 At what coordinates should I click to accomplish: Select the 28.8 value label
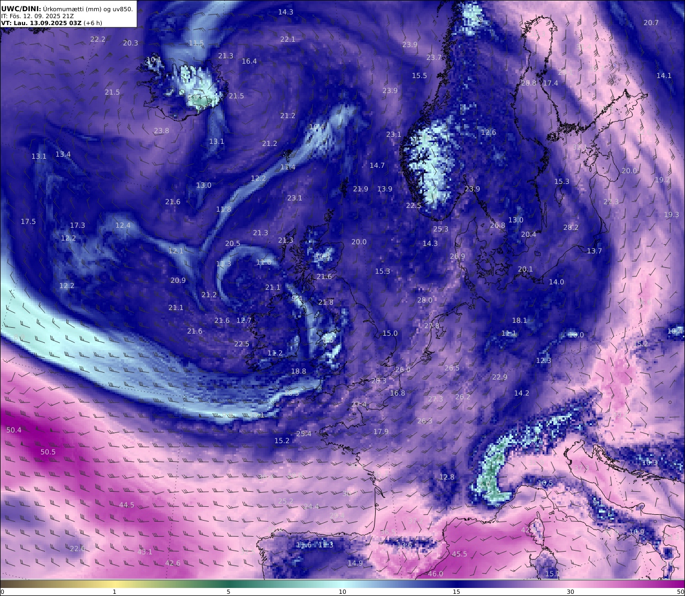click(528, 83)
